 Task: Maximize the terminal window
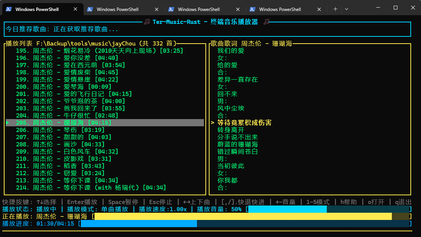click(396, 8)
